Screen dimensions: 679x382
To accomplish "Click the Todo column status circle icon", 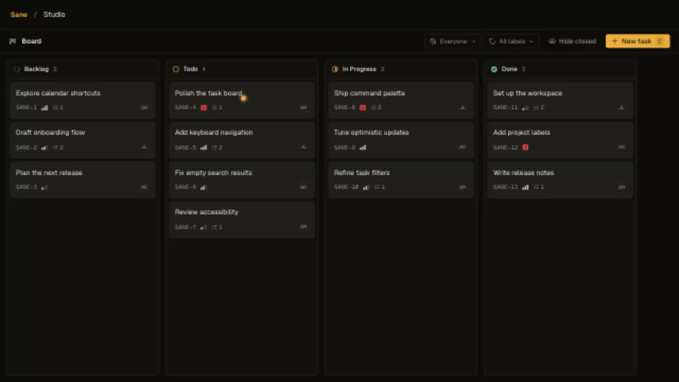I will [176, 69].
